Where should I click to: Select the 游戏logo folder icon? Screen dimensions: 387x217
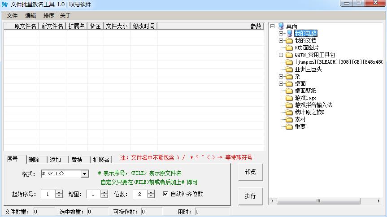289,98
